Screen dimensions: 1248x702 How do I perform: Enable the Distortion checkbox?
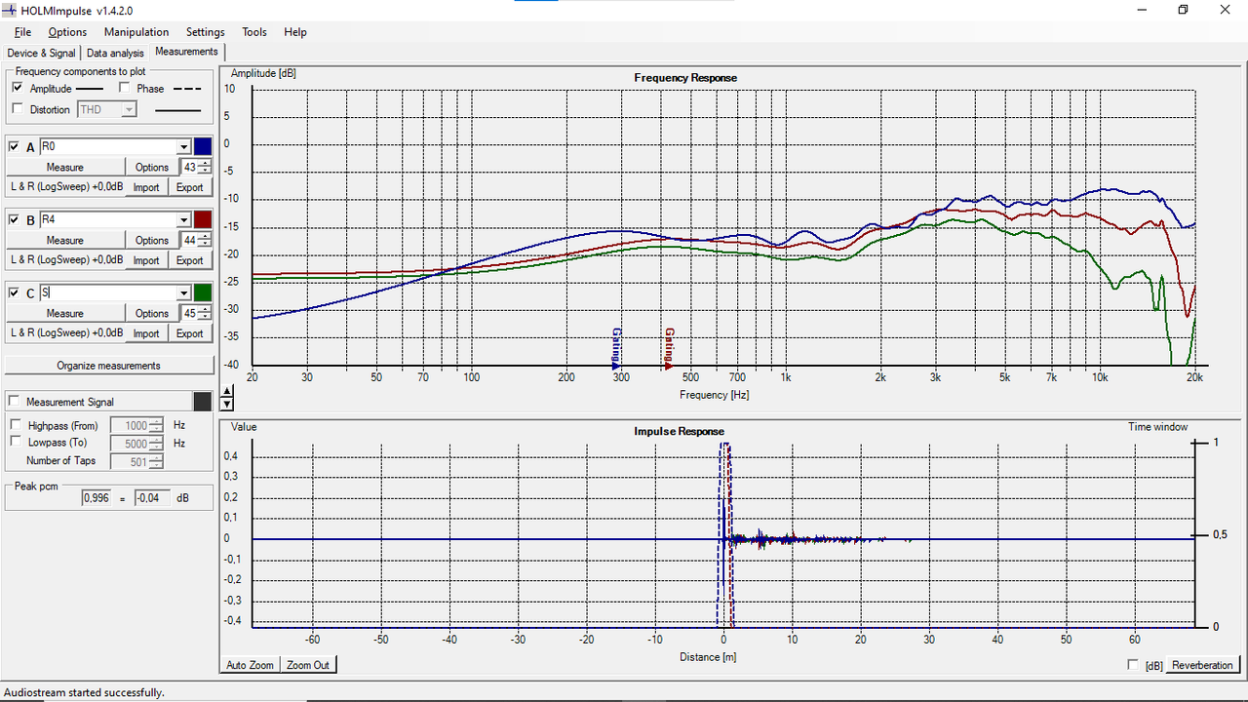click(x=18, y=109)
